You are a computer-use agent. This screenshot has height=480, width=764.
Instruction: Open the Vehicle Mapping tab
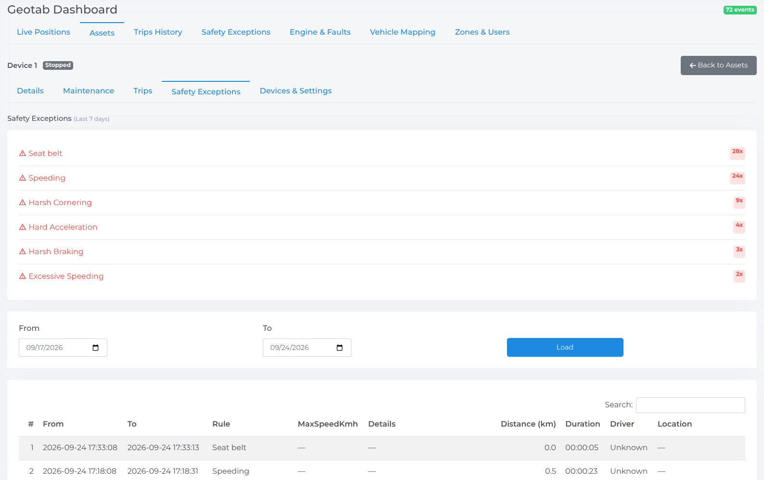click(402, 32)
